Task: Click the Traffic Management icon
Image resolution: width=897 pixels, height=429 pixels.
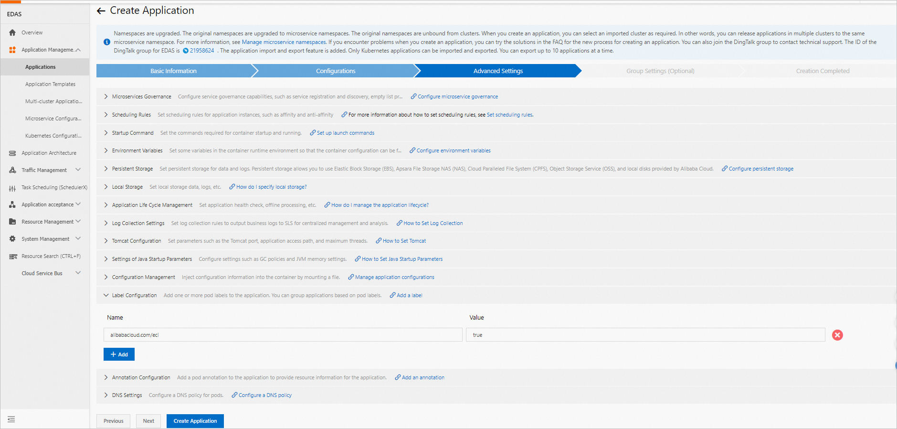Action: click(x=12, y=170)
